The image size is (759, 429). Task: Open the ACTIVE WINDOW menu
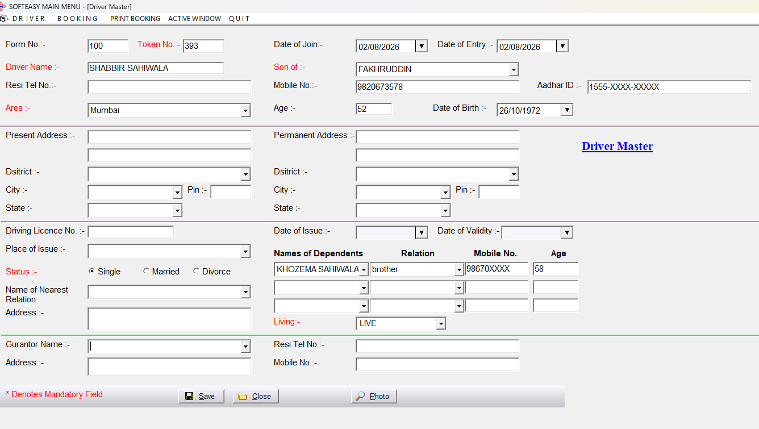[194, 19]
